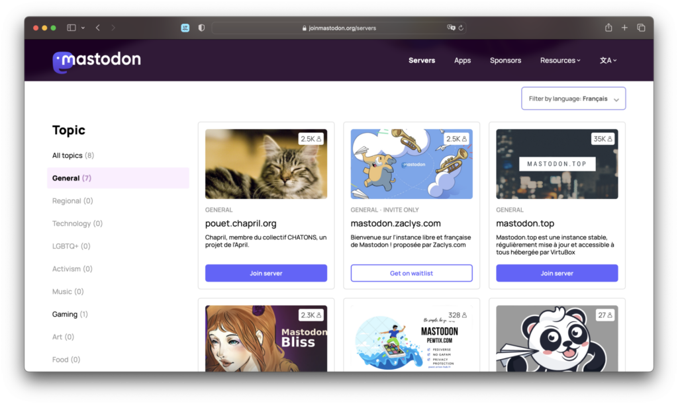The height and width of the screenshot is (404, 678).
Task: Select the LGBTQ+ (0) topic
Action: tap(72, 246)
